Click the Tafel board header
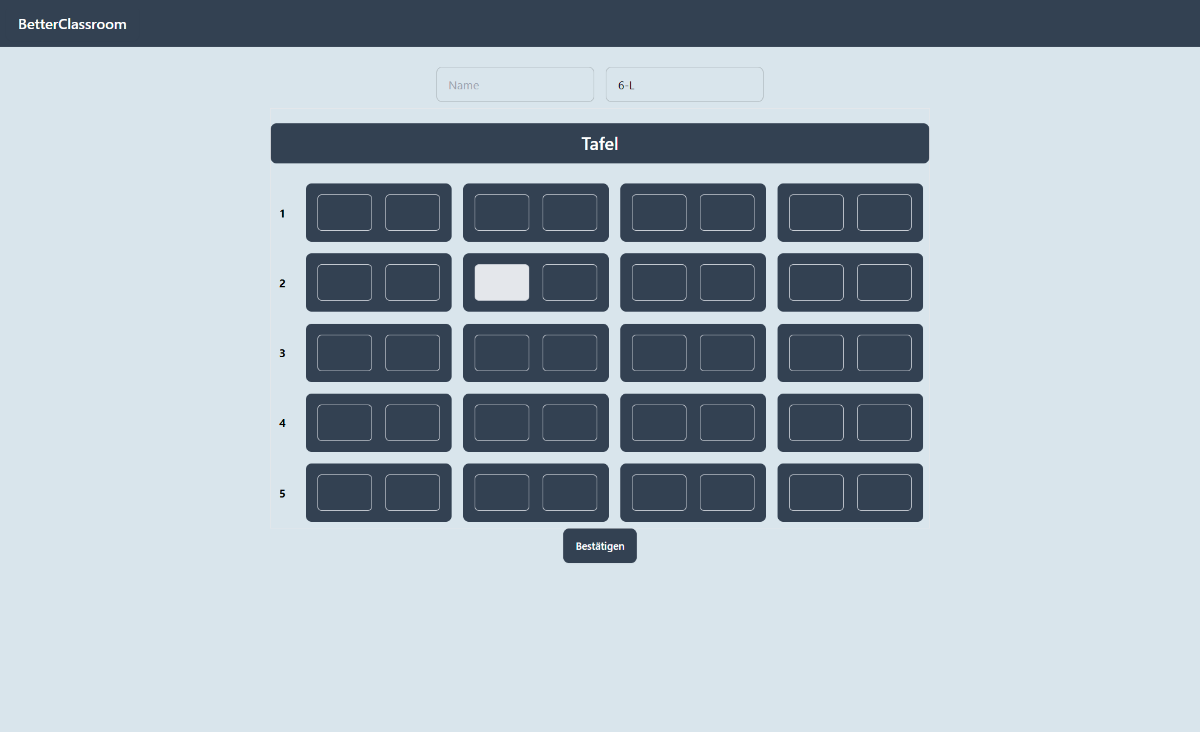1200x732 pixels. [x=599, y=144]
